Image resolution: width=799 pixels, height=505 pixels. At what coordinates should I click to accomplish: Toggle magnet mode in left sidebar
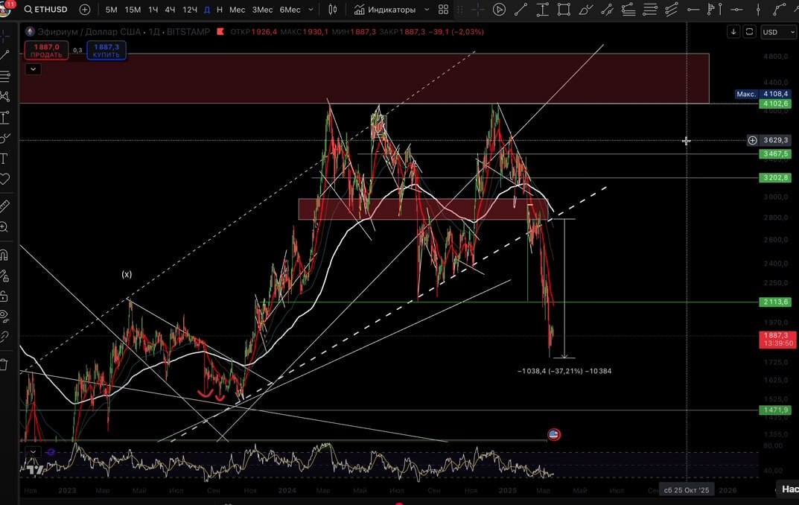(x=4, y=255)
